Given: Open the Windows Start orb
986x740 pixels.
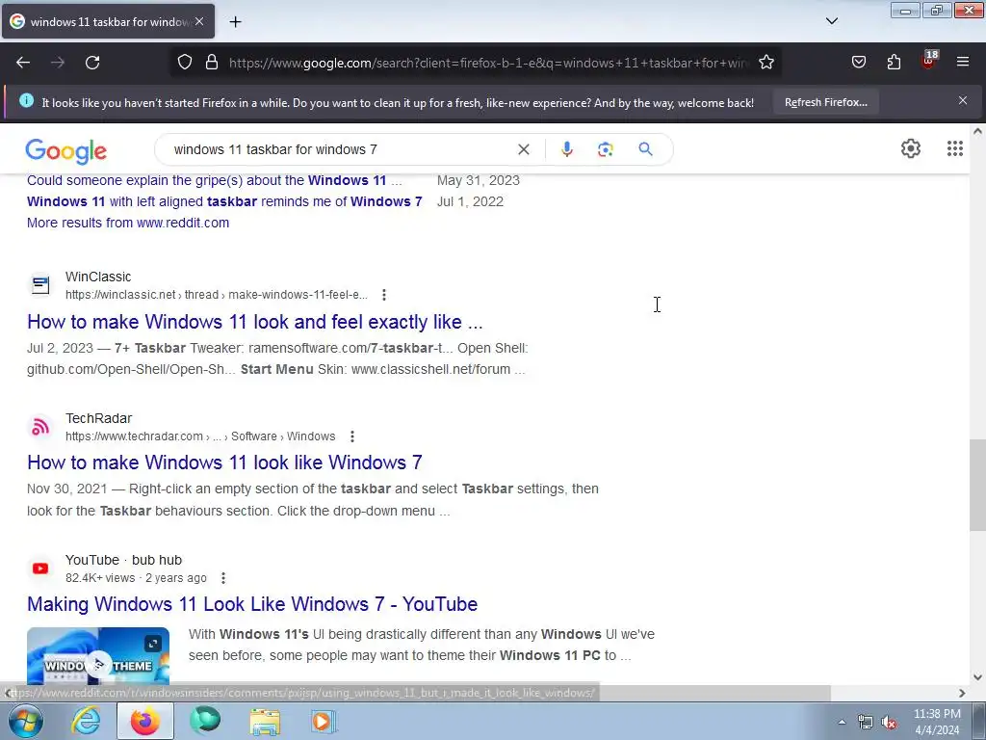Looking at the screenshot, I should click(26, 721).
